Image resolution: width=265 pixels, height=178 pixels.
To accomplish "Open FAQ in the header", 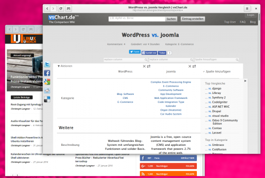I will (242, 22).
